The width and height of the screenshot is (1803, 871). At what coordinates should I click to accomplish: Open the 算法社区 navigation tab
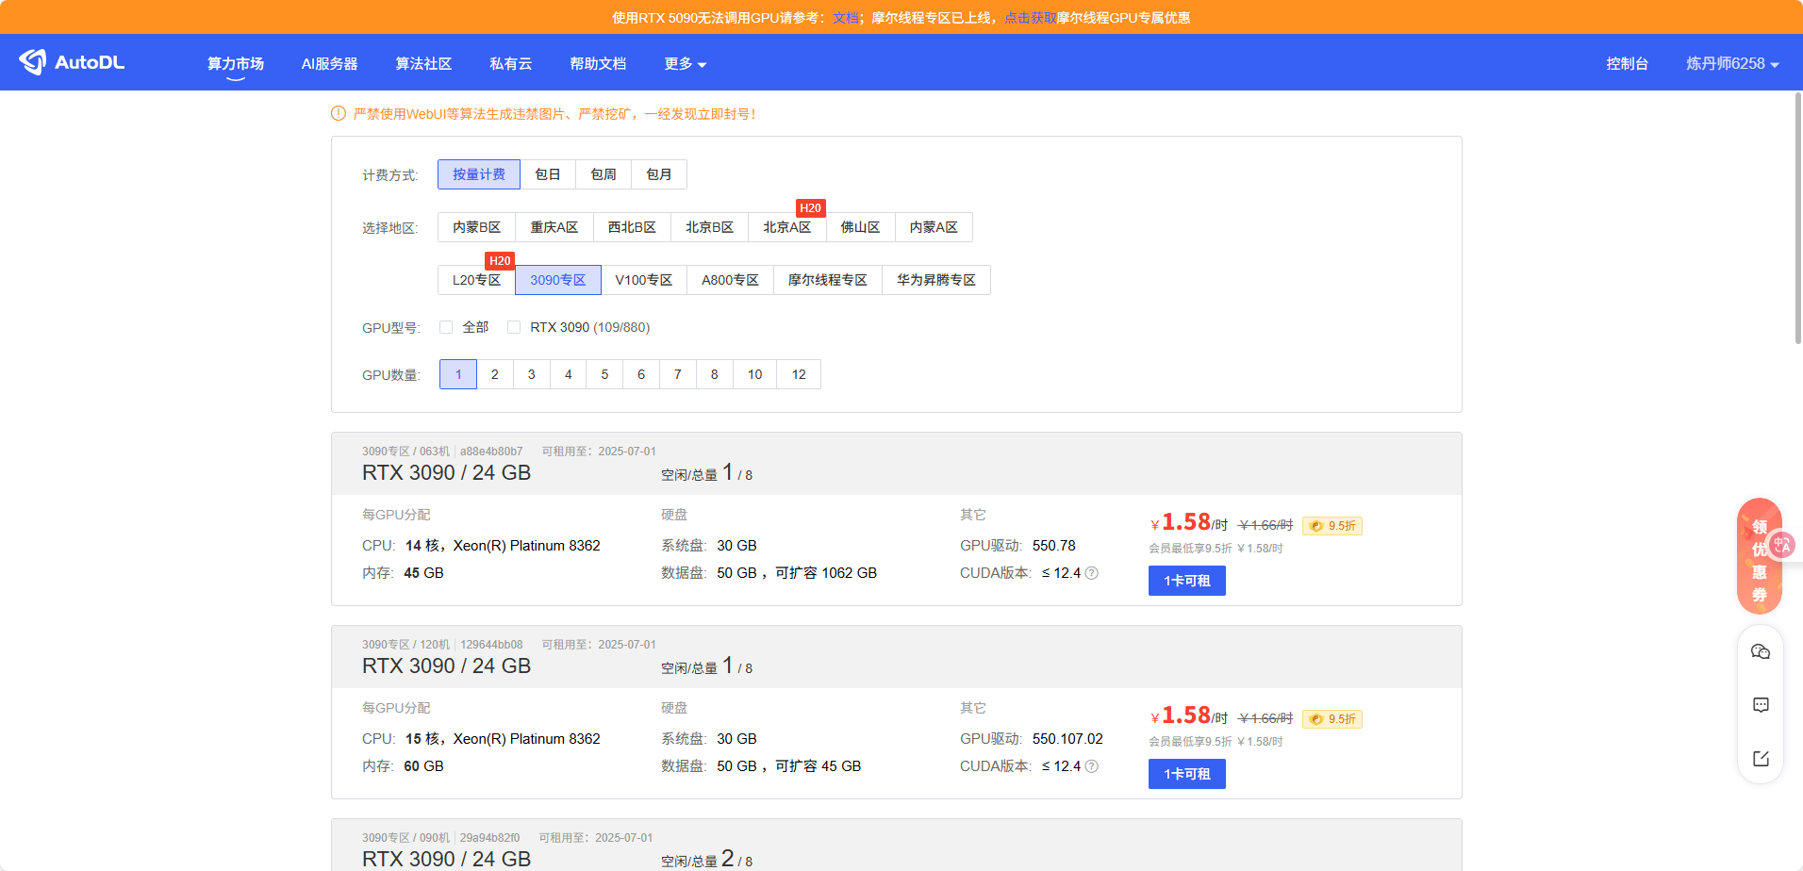423,63
